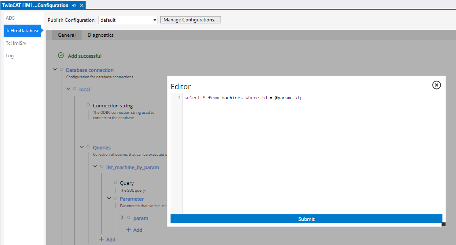Open the TcHmiSrv sidebar section
The height and width of the screenshot is (245, 456).
click(x=16, y=43)
